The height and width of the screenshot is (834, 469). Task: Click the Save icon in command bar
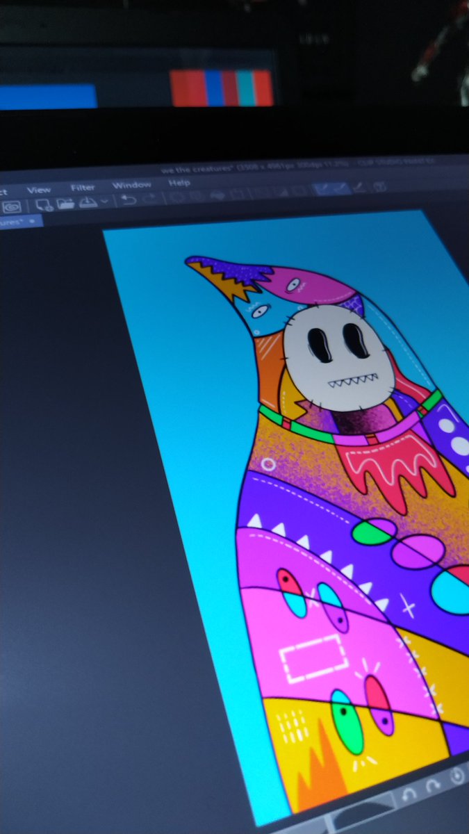pyautogui.click(x=88, y=202)
